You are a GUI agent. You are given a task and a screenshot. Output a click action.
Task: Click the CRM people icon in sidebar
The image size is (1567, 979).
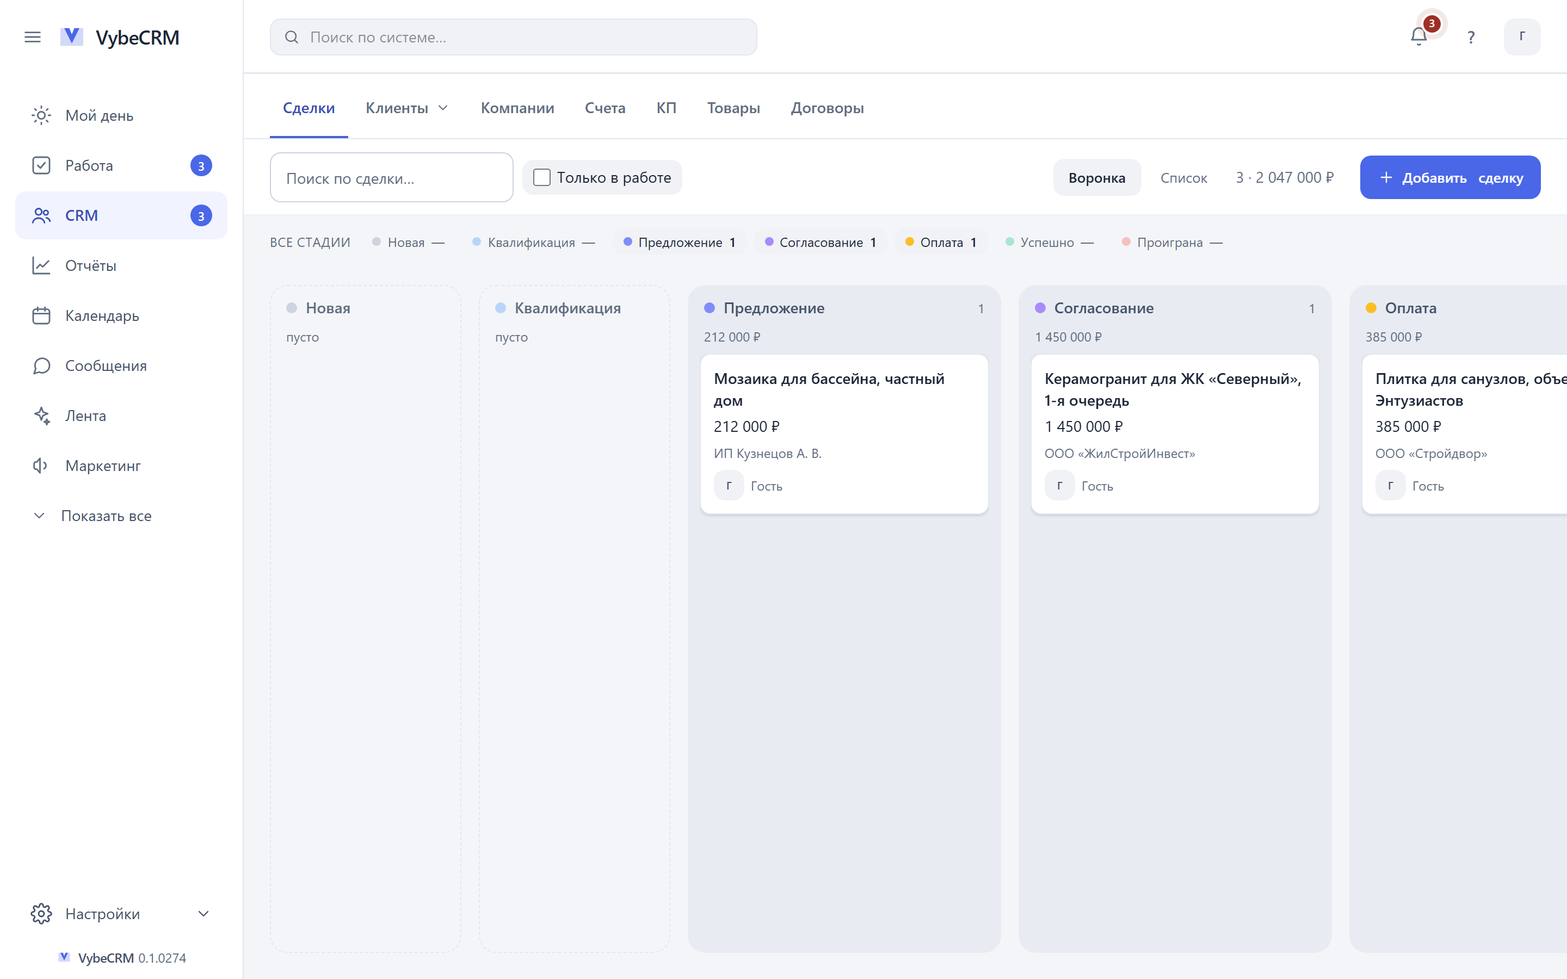tap(41, 215)
